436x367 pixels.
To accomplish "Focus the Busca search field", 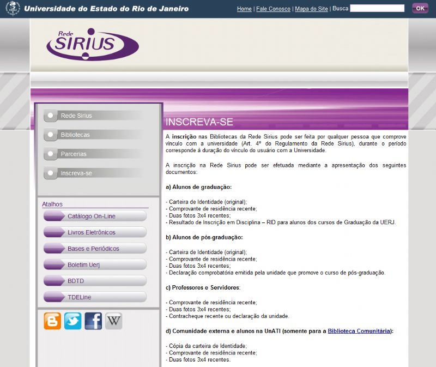I will click(377, 8).
